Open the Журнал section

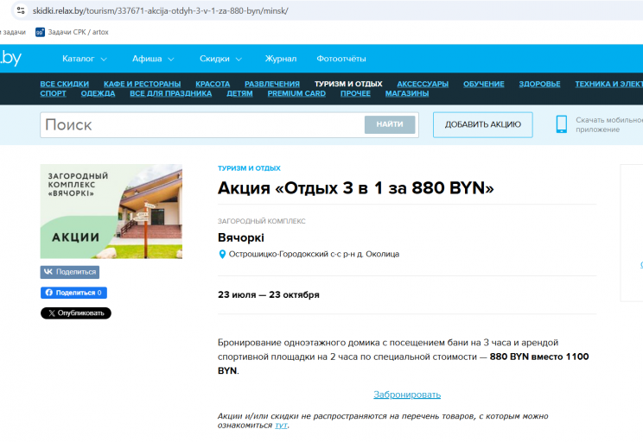(281, 59)
